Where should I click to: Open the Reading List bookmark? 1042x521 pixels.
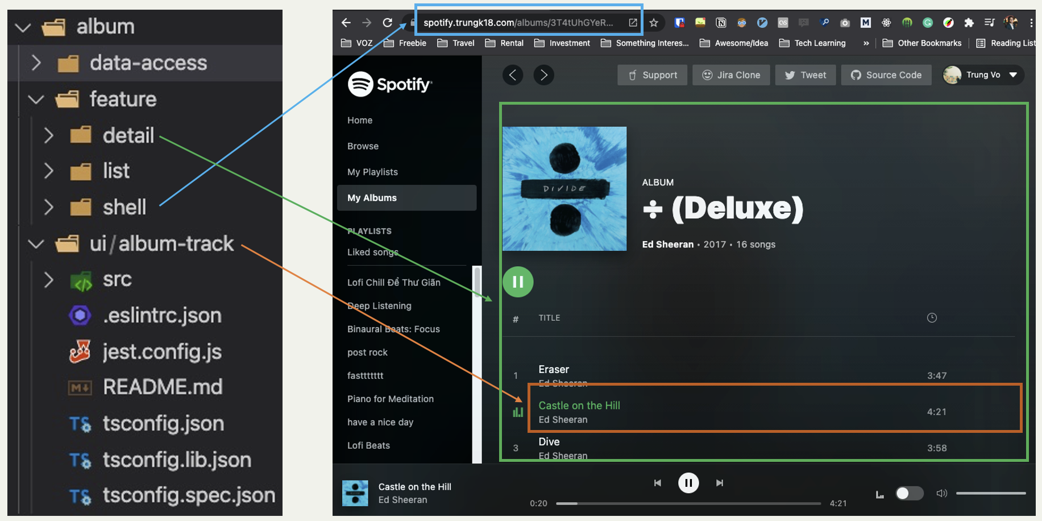[1006, 43]
